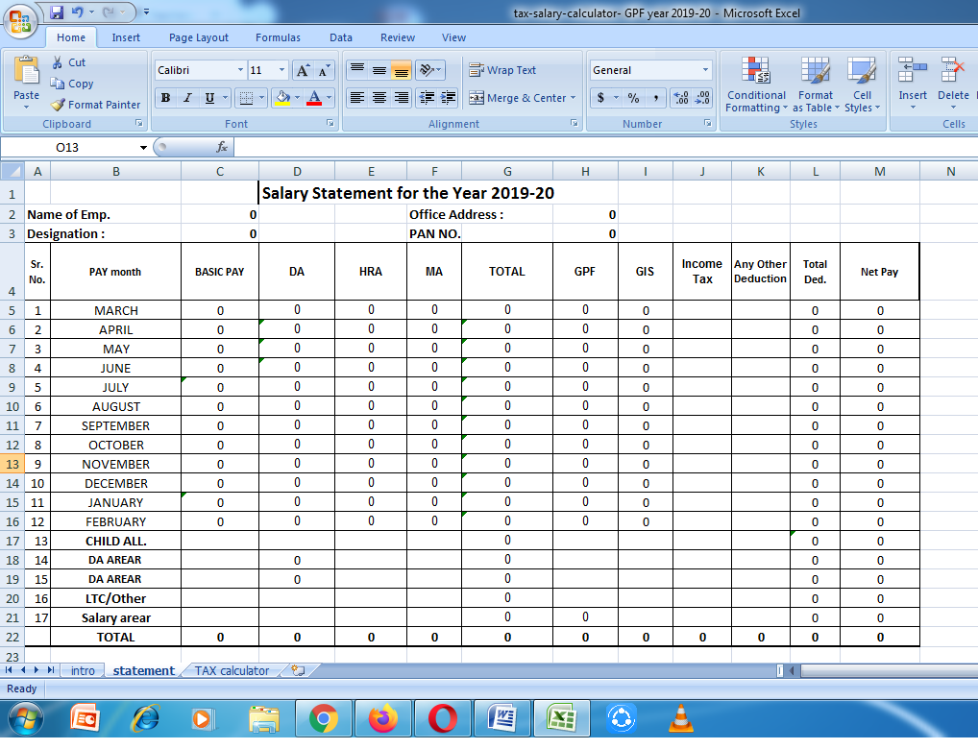The width and height of the screenshot is (978, 749).
Task: Click the Merge & Center icon
Action: coord(477,98)
